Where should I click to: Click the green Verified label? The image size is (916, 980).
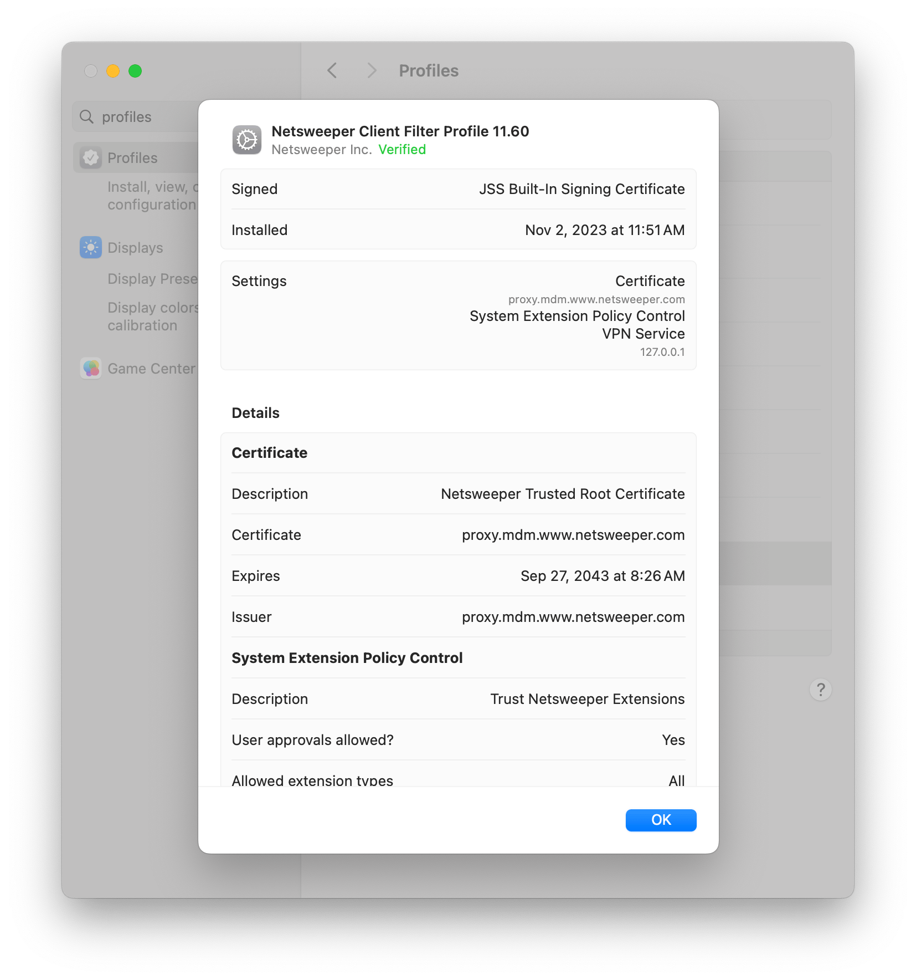point(402,149)
